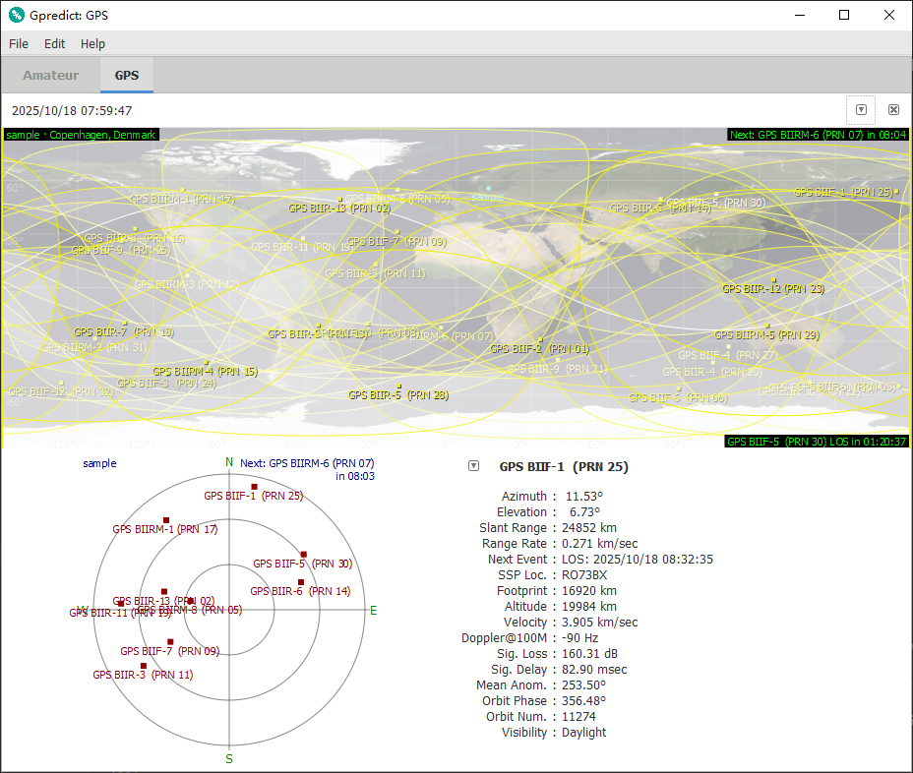
Task: Select GPS BIIRM-3 (PRN 12) marker on map
Action: pos(187,275)
